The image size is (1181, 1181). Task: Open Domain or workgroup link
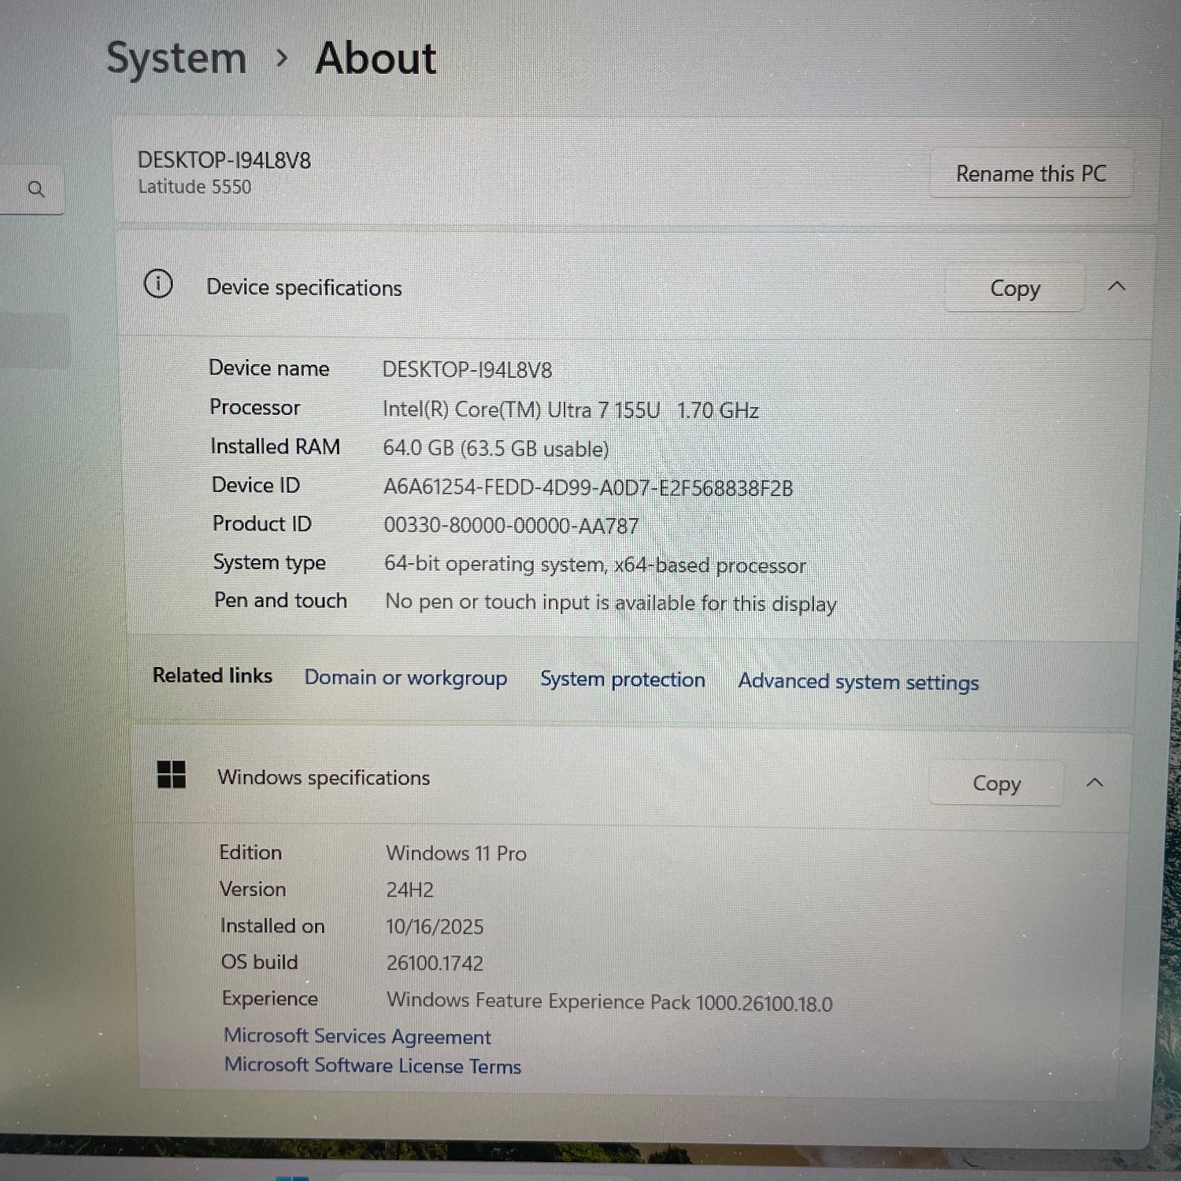405,678
